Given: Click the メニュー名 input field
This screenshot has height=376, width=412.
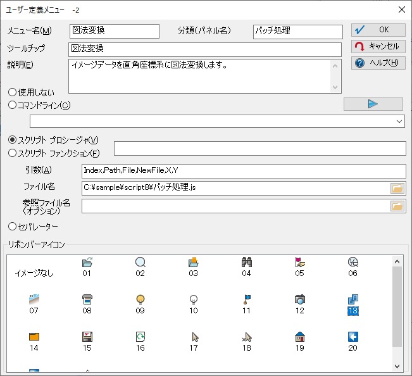Looking at the screenshot, I should [x=115, y=31].
